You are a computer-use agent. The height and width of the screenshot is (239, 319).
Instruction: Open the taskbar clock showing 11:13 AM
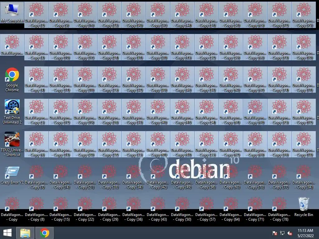coord(305,233)
